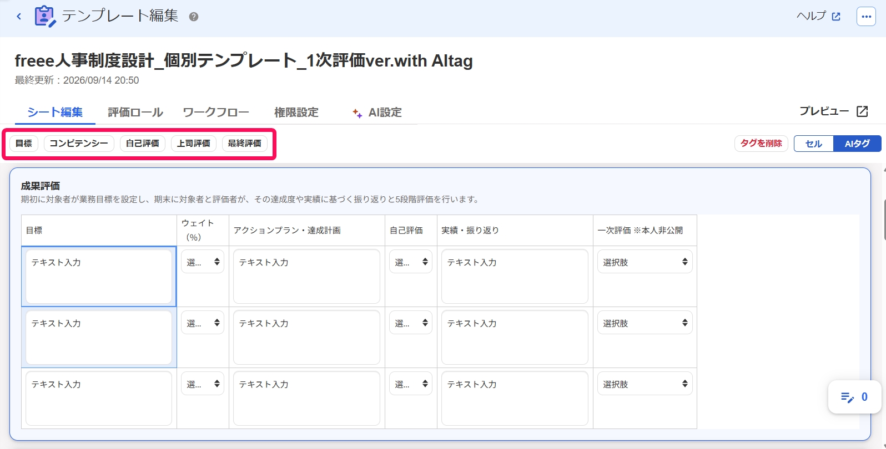Open the floating edit list counter button

[x=854, y=397]
